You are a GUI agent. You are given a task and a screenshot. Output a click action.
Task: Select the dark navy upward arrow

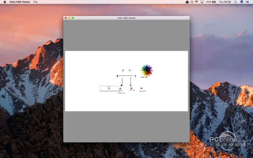[x=117, y=76]
